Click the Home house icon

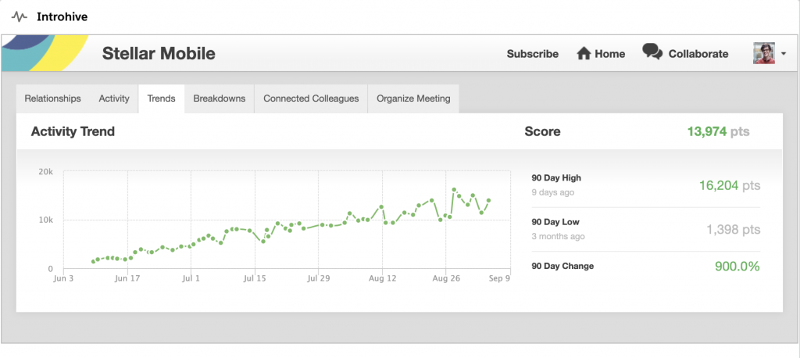(584, 54)
